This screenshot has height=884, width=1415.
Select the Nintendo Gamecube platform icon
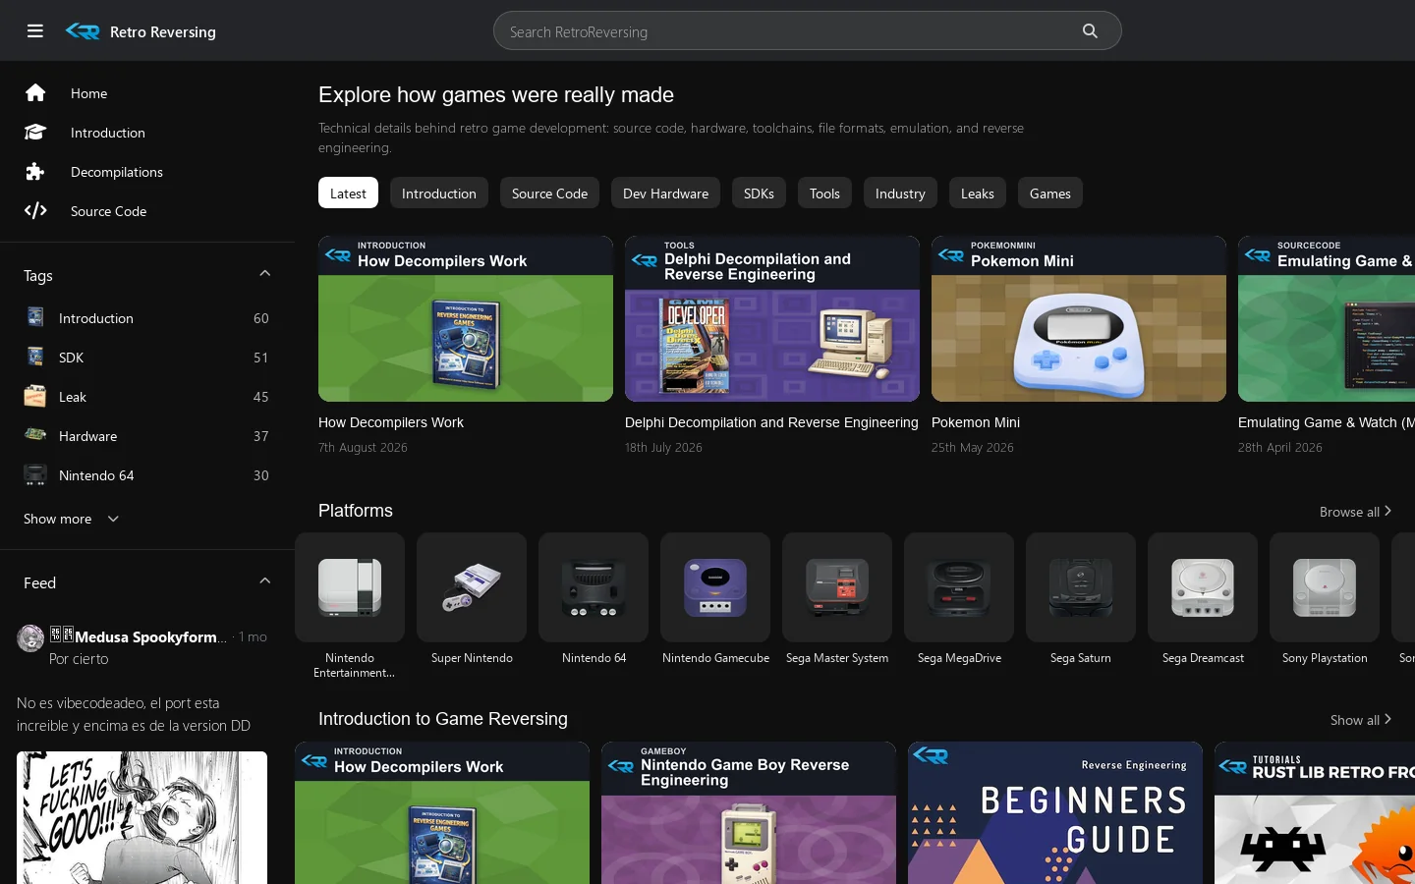715,587
